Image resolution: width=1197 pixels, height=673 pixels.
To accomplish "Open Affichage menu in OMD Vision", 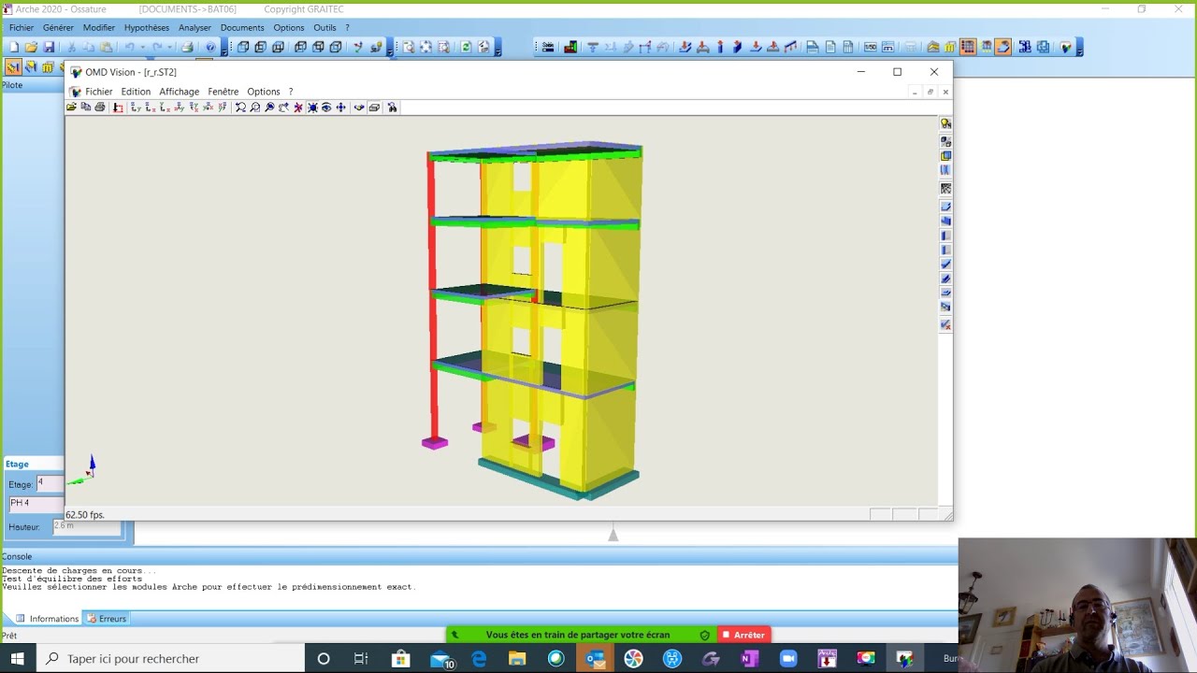I will [179, 92].
